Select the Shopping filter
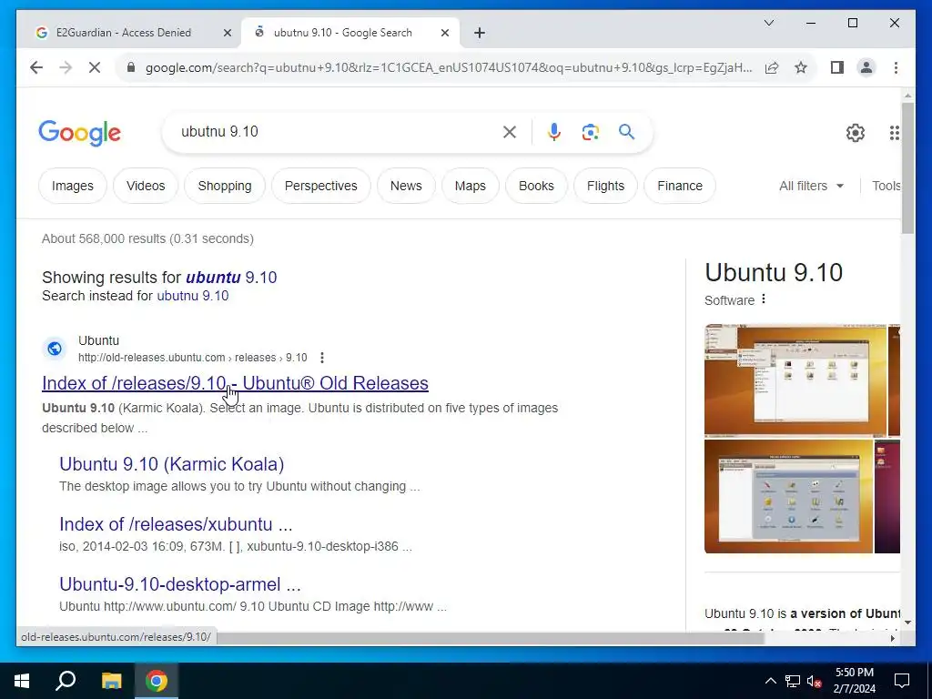 click(225, 186)
